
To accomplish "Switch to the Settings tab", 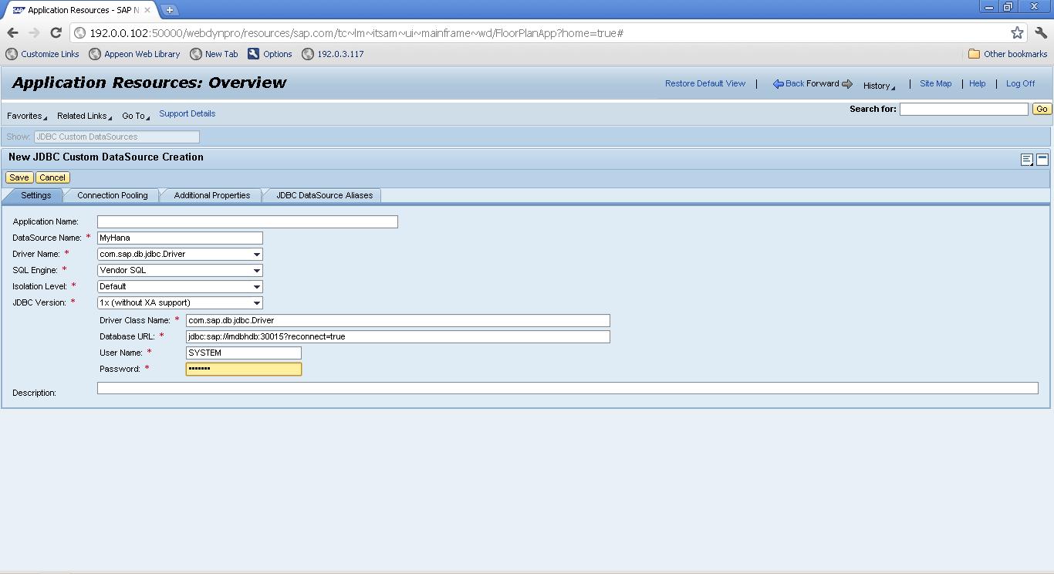I will 35,195.
